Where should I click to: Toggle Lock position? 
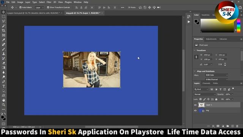[x=208, y=99]
